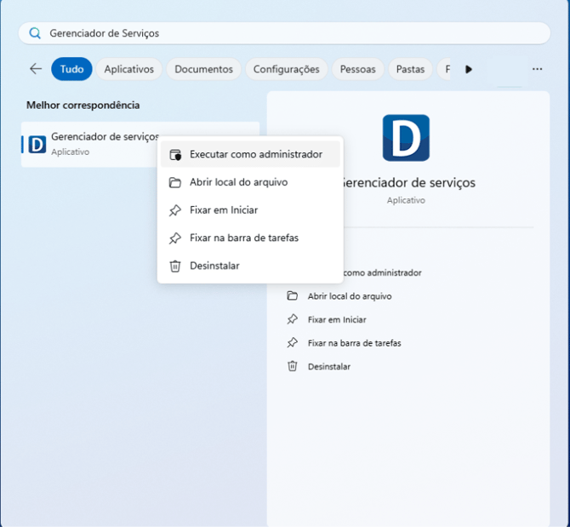Select the Tudo filter tab
570x527 pixels.
pyautogui.click(x=71, y=69)
